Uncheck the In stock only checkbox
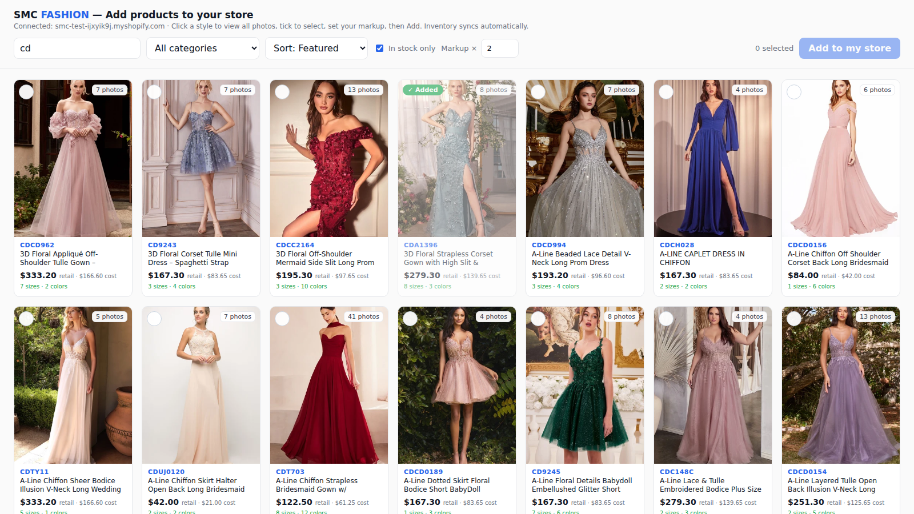 pyautogui.click(x=379, y=48)
